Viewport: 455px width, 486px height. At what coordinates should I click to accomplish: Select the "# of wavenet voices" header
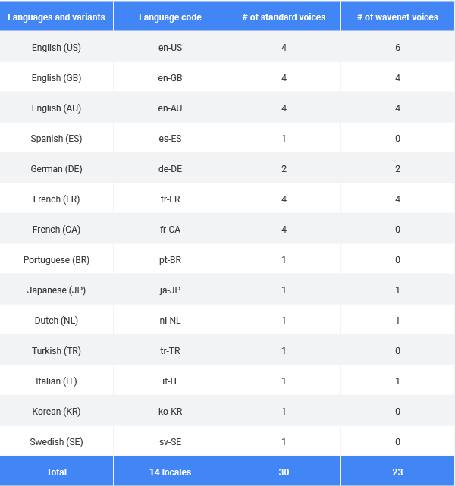click(x=397, y=17)
